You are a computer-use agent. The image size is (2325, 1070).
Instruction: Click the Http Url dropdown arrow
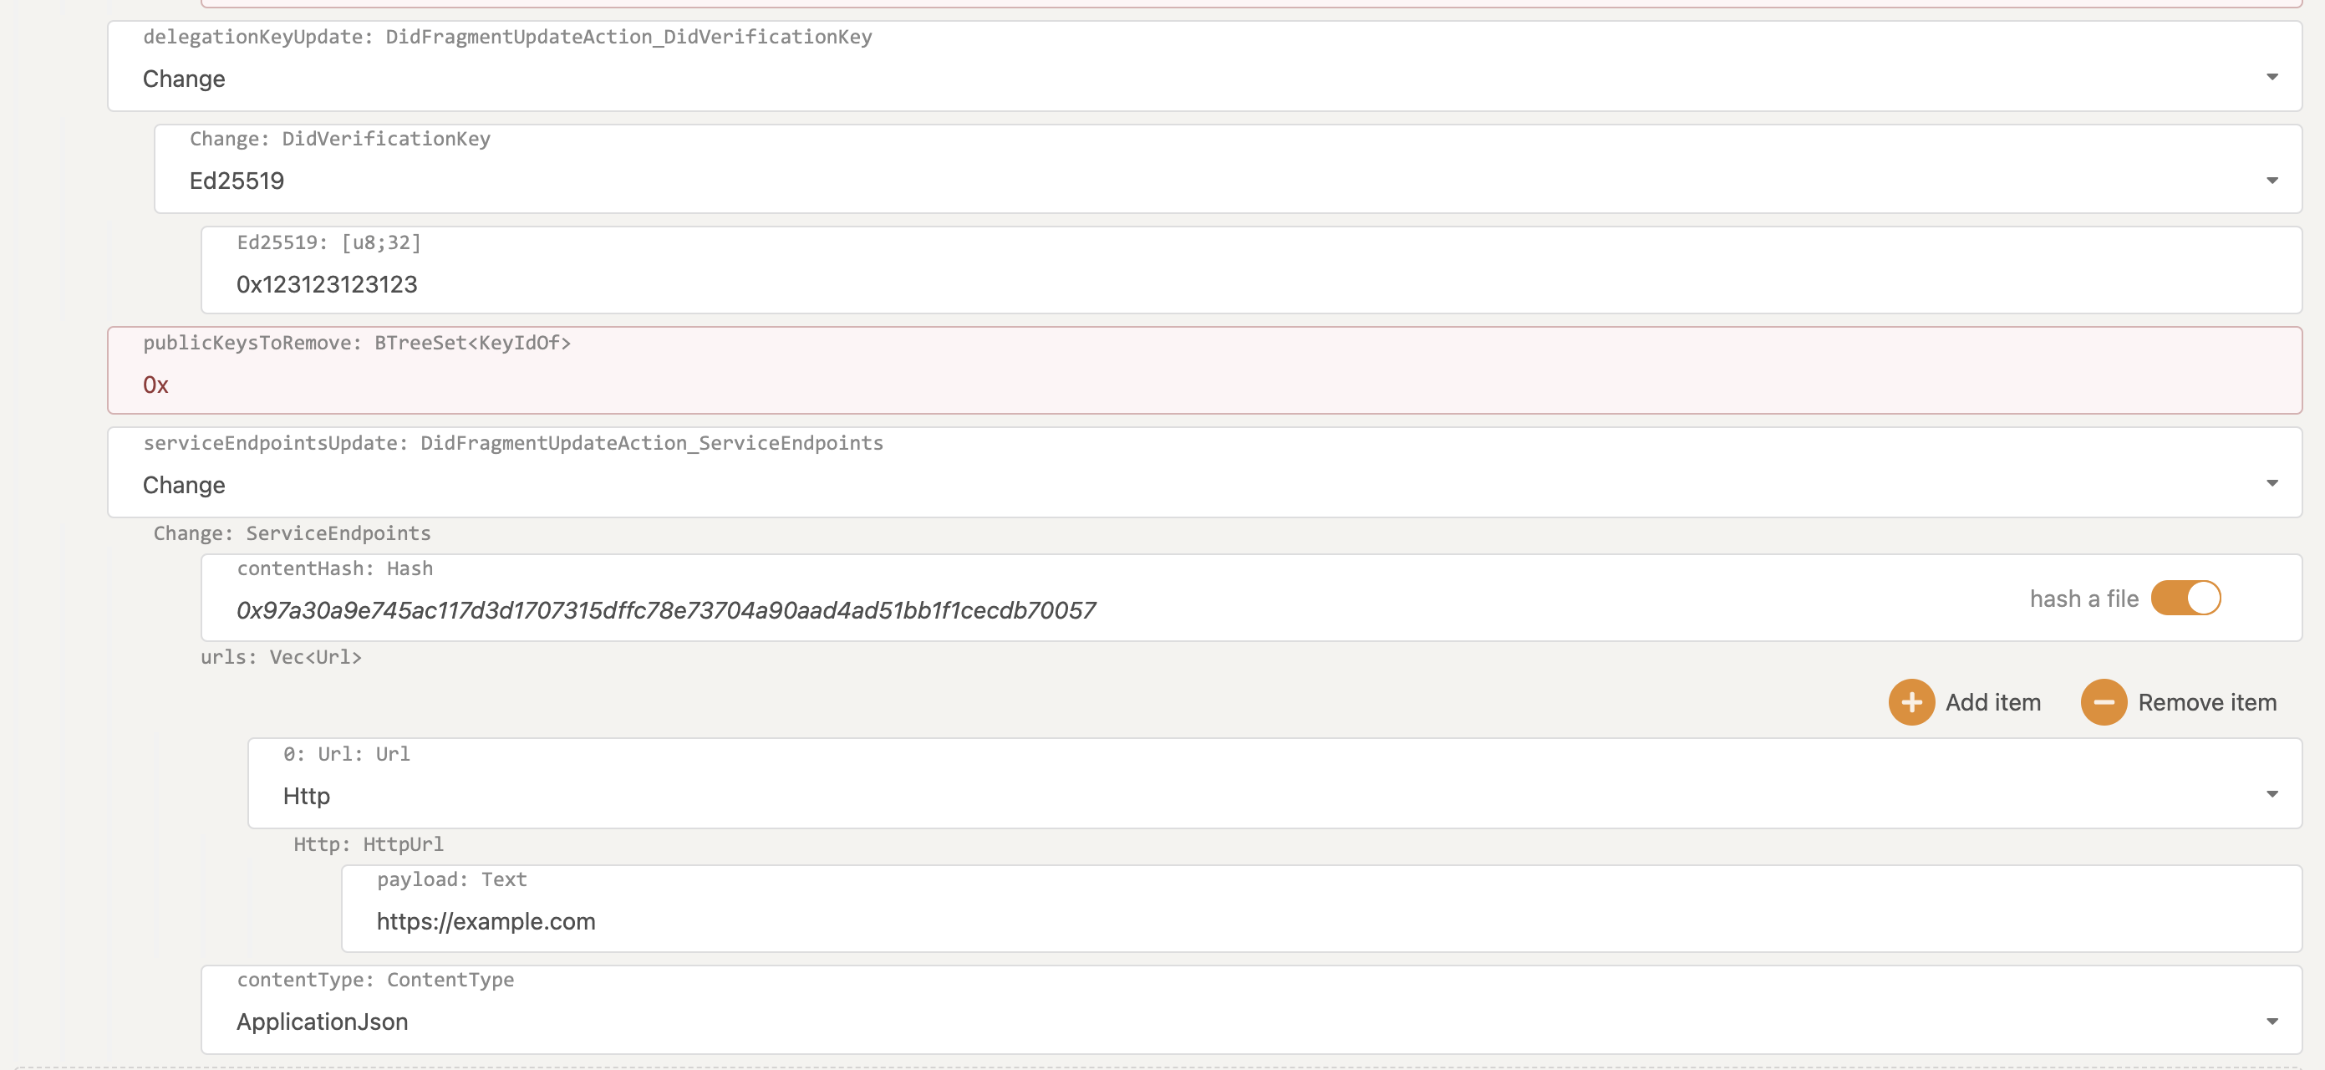click(x=2272, y=795)
